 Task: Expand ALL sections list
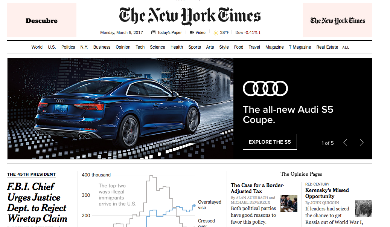(x=346, y=48)
